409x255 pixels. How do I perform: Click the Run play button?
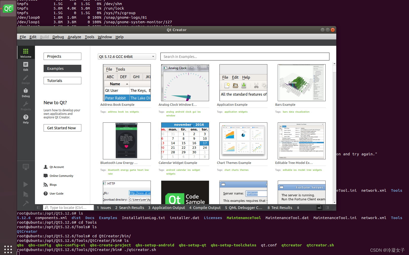coord(26,184)
